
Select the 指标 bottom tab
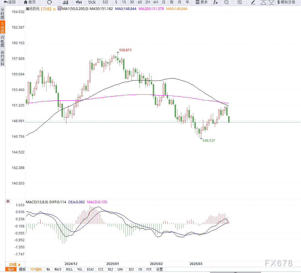(x=11, y=269)
